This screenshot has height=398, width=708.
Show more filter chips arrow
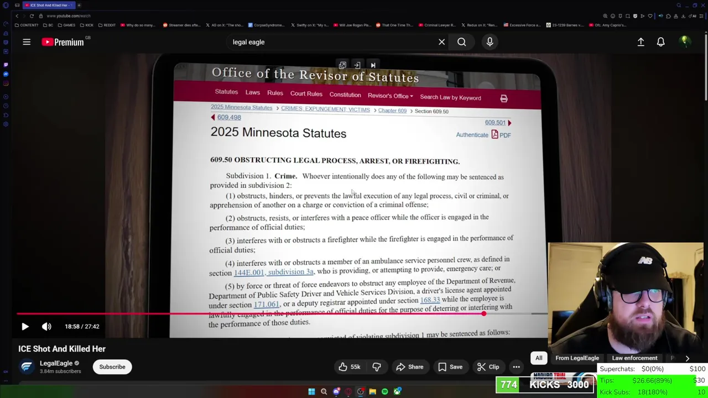click(687, 358)
